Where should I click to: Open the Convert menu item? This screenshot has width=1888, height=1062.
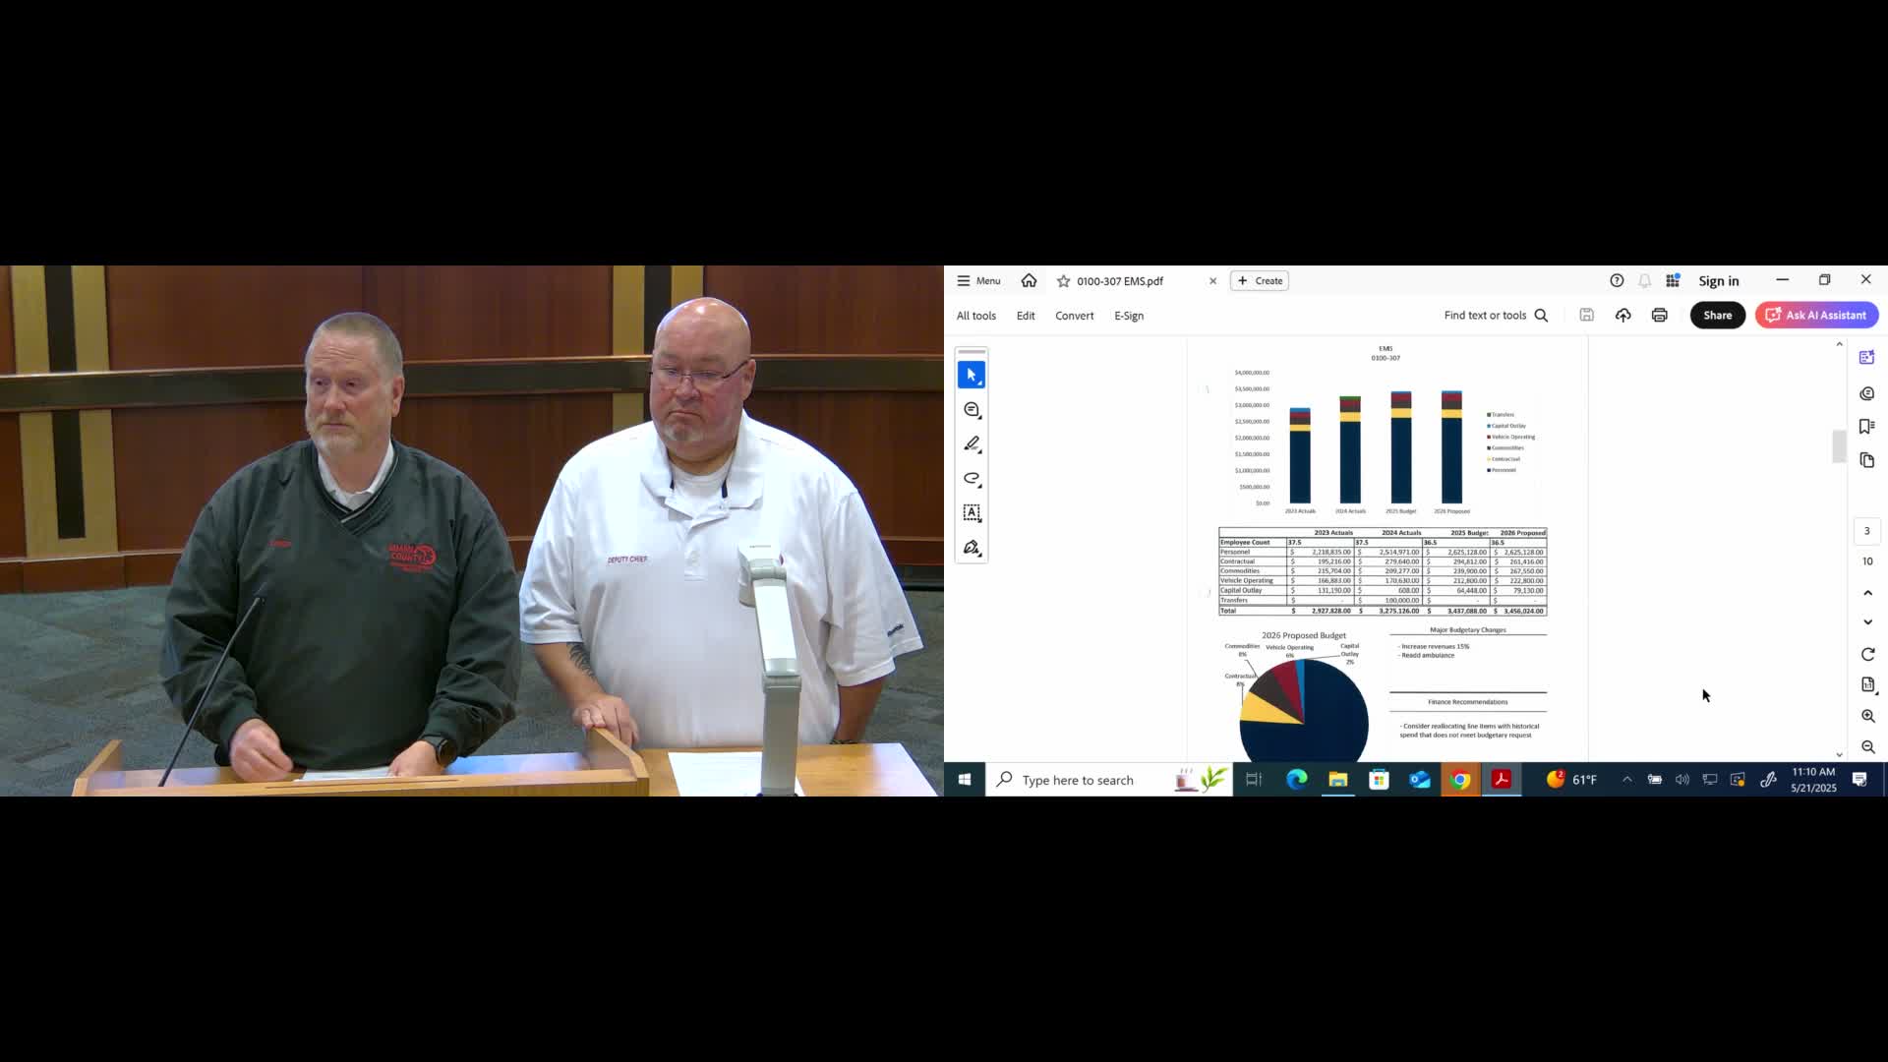click(1074, 316)
